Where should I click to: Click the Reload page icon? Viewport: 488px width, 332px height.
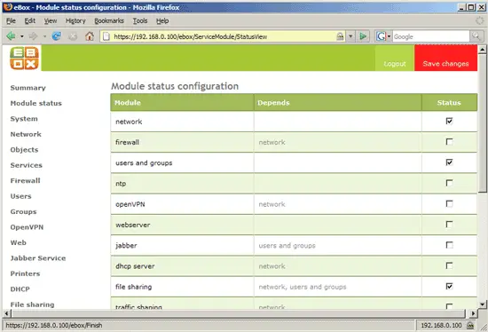pyautogui.click(x=56, y=36)
